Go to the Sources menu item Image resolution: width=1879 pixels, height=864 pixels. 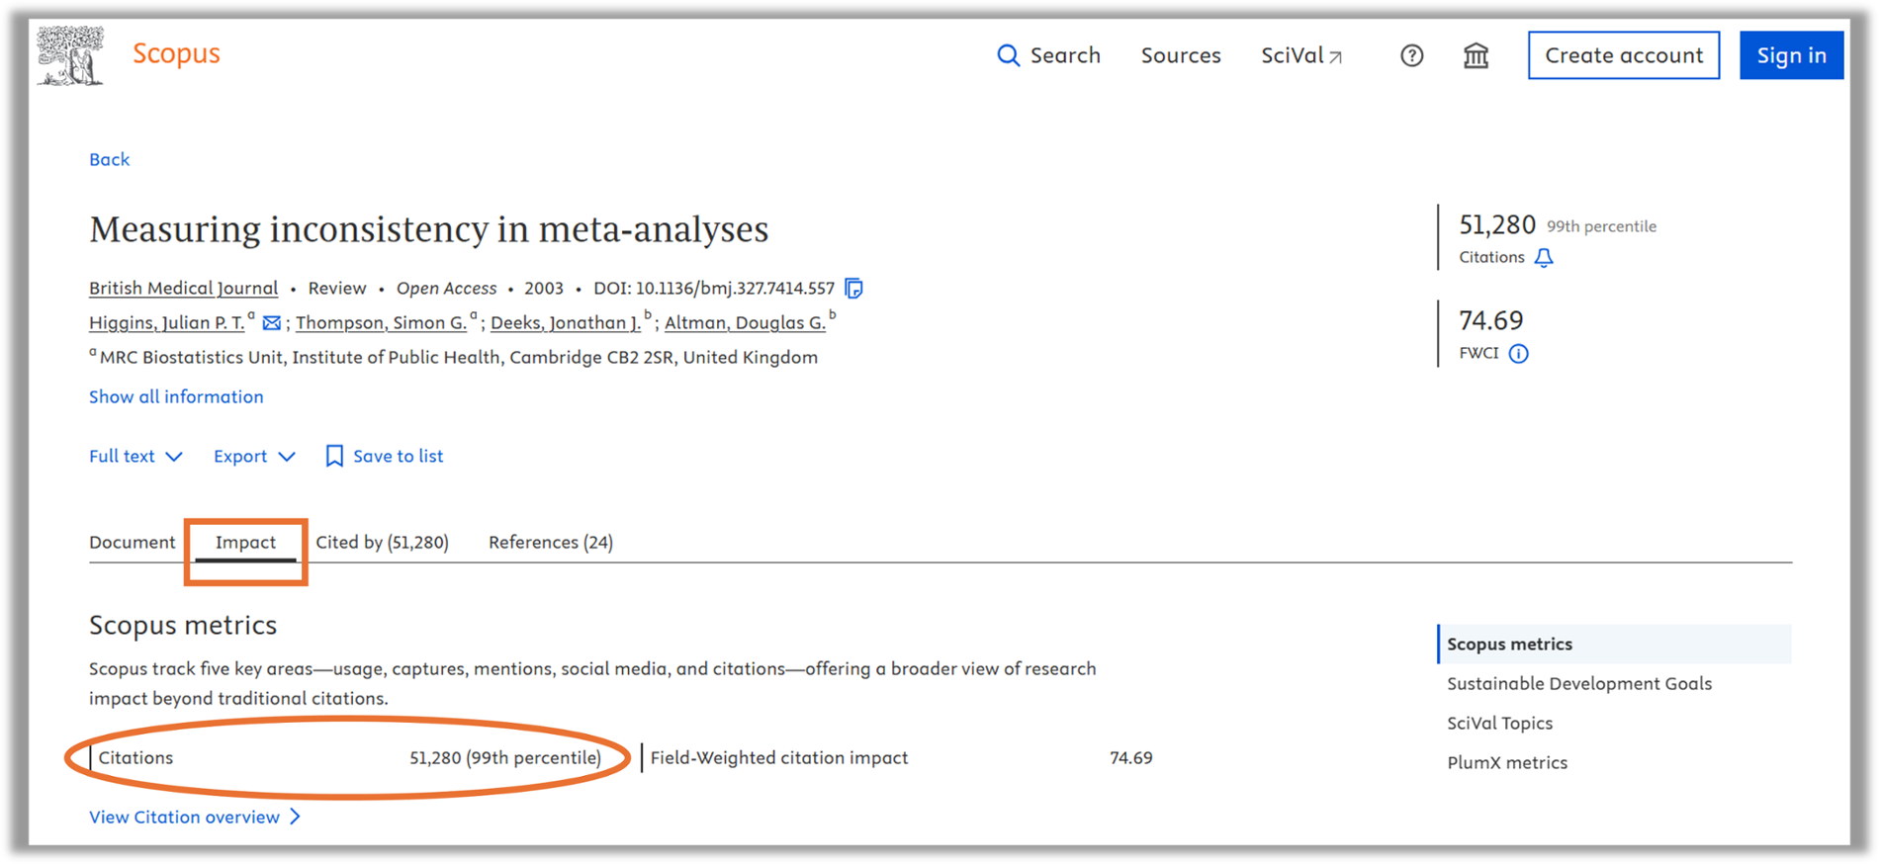[x=1180, y=55]
